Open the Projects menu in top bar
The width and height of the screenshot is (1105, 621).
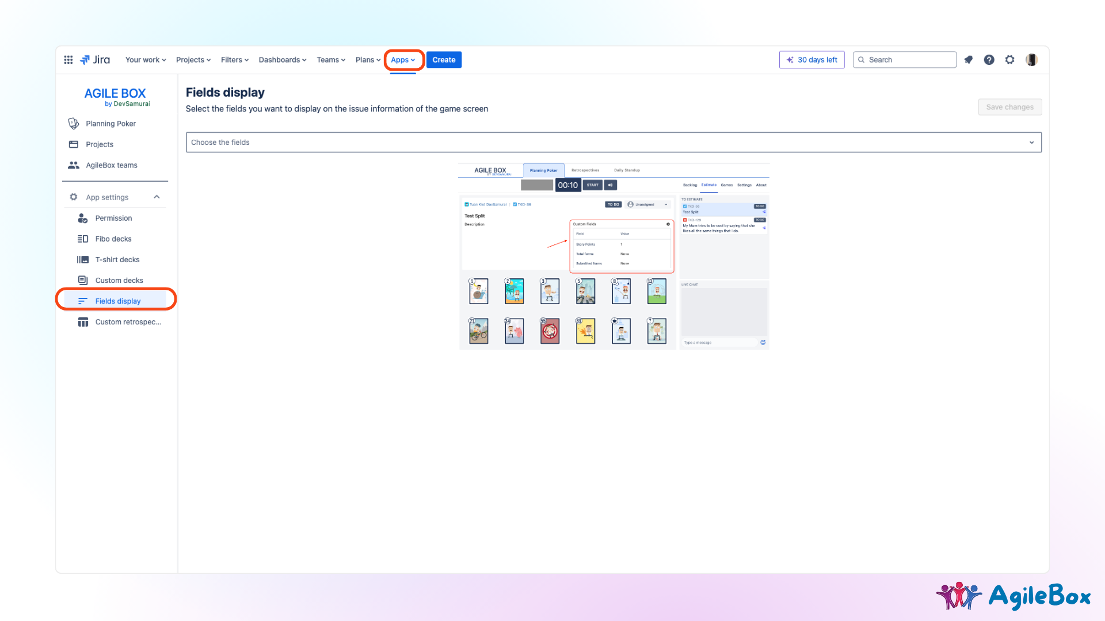coord(193,60)
